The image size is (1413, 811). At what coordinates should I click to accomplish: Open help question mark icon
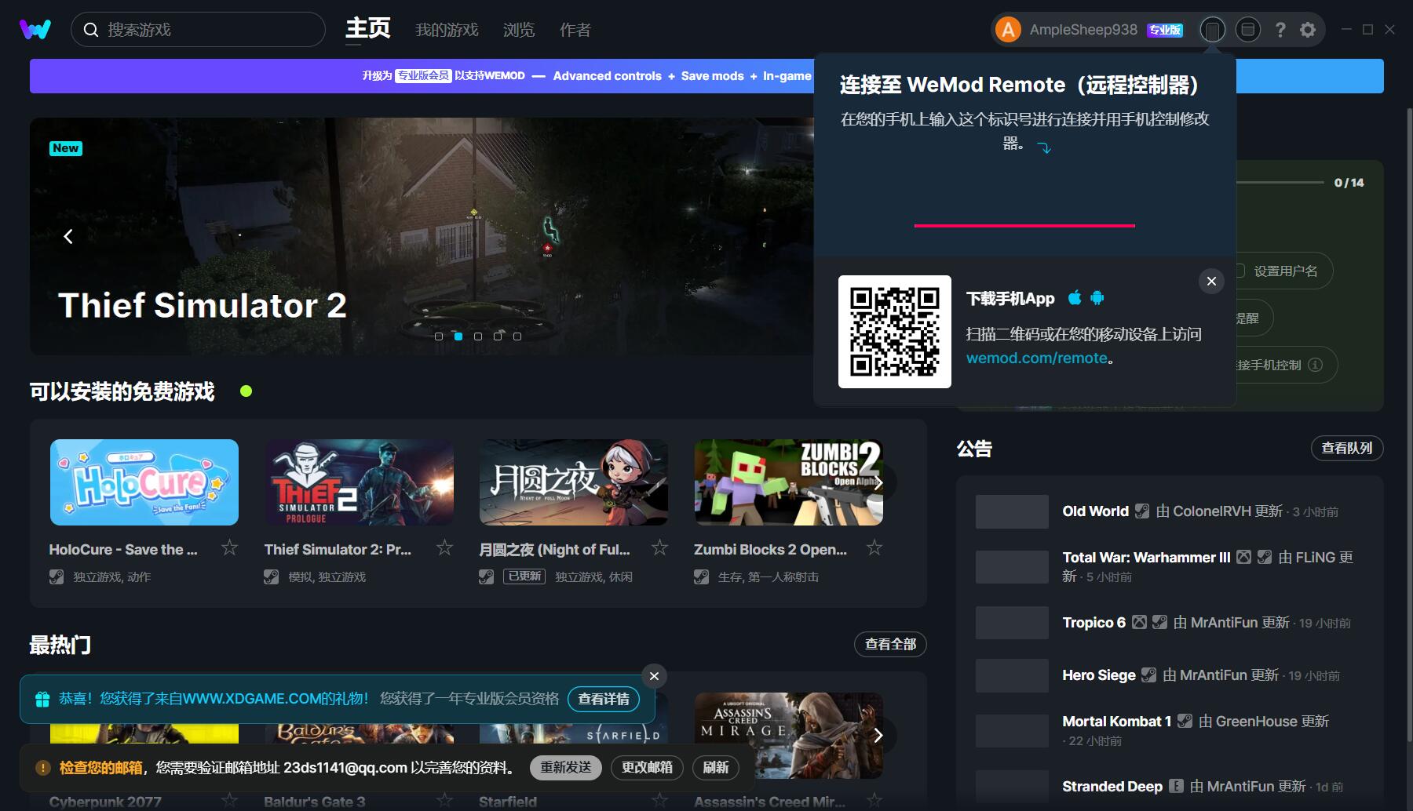tap(1280, 30)
